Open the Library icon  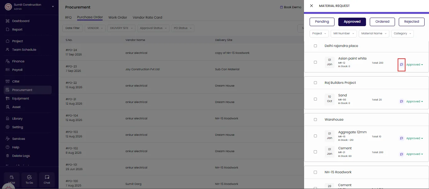[x=8, y=119]
